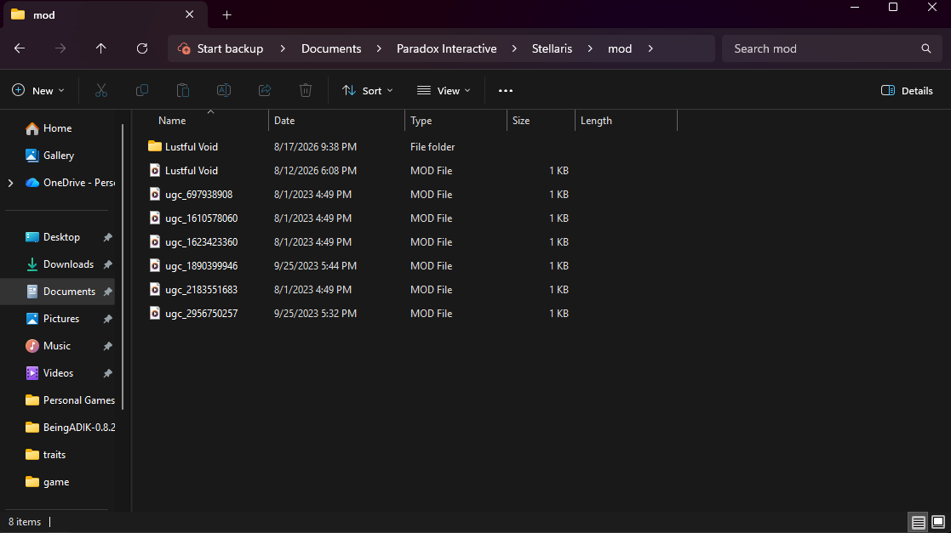Sort by the Type column header
951x533 pixels.
[456, 121]
